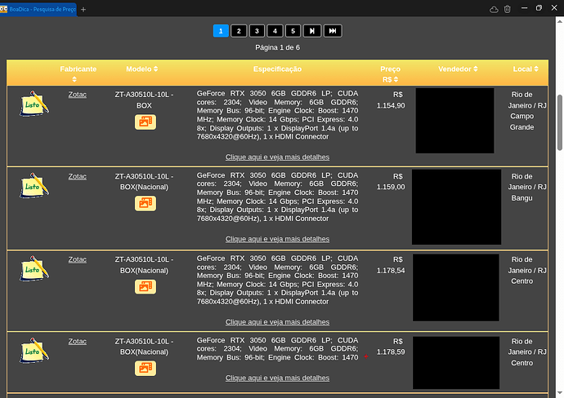Click 'veja mais detalhes' in R$ 1.178,59 row

tap(277, 378)
